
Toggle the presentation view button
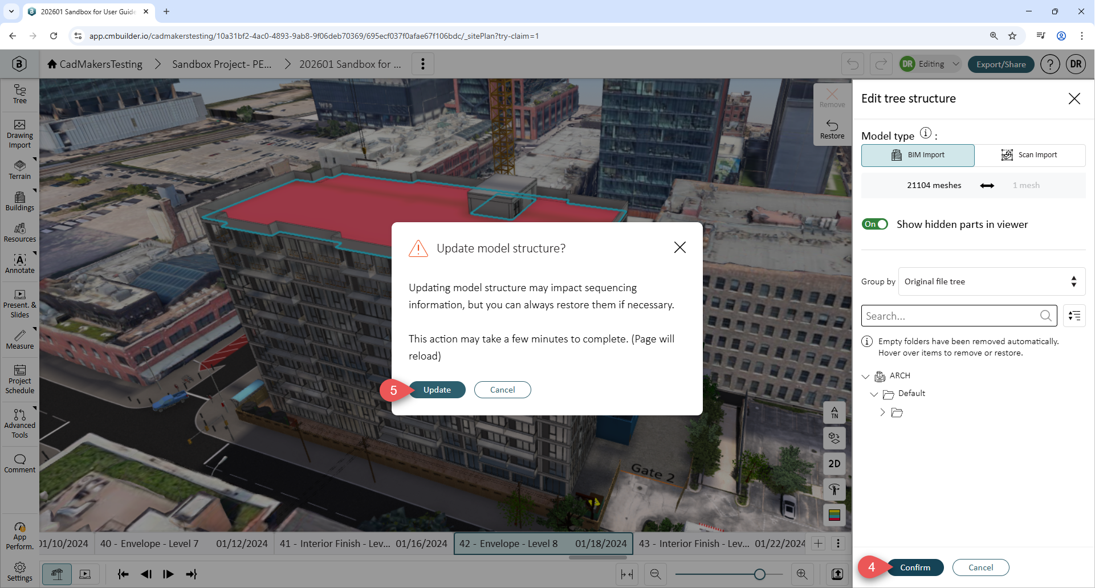(x=85, y=574)
